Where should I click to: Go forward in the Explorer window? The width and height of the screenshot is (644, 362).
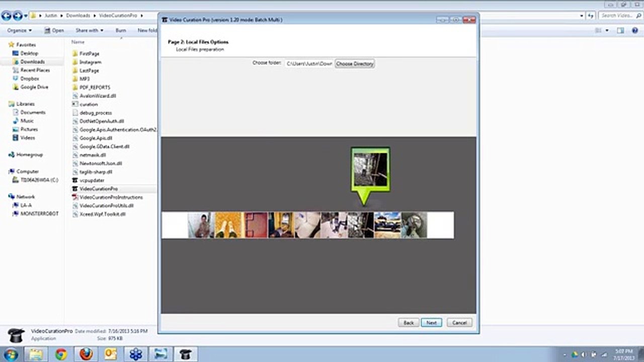(18, 16)
